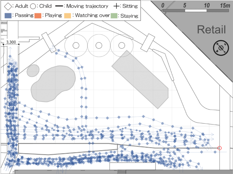Click the Sitting plus-sign symbol

[x=117, y=6]
